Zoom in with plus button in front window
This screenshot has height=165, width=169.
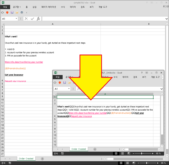pyautogui.click(x=153, y=153)
